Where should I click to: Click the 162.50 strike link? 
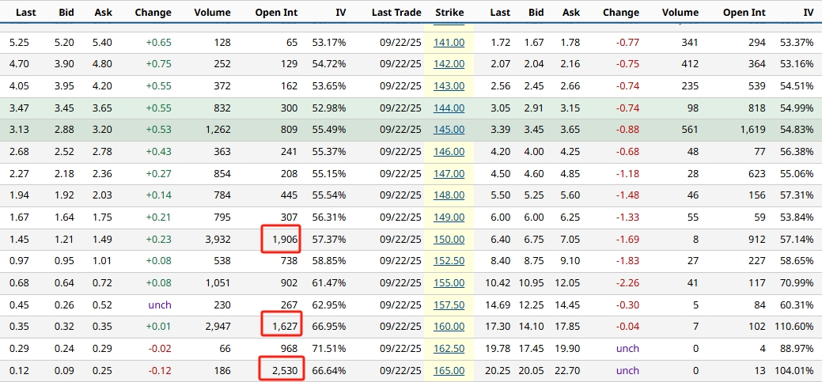(x=449, y=348)
